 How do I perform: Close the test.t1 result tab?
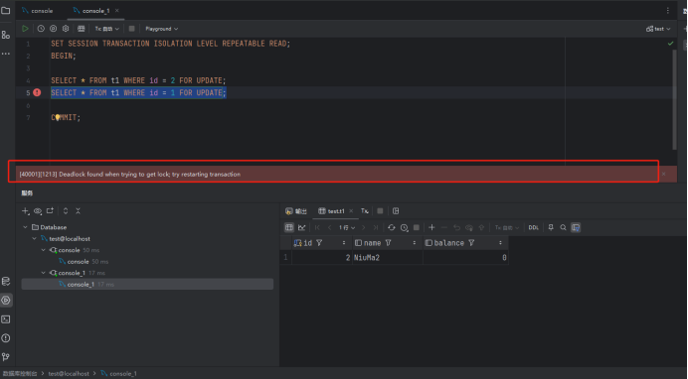(x=351, y=211)
